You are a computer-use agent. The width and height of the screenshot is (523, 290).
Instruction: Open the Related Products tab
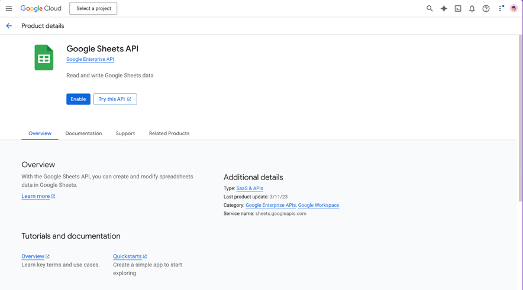point(169,133)
